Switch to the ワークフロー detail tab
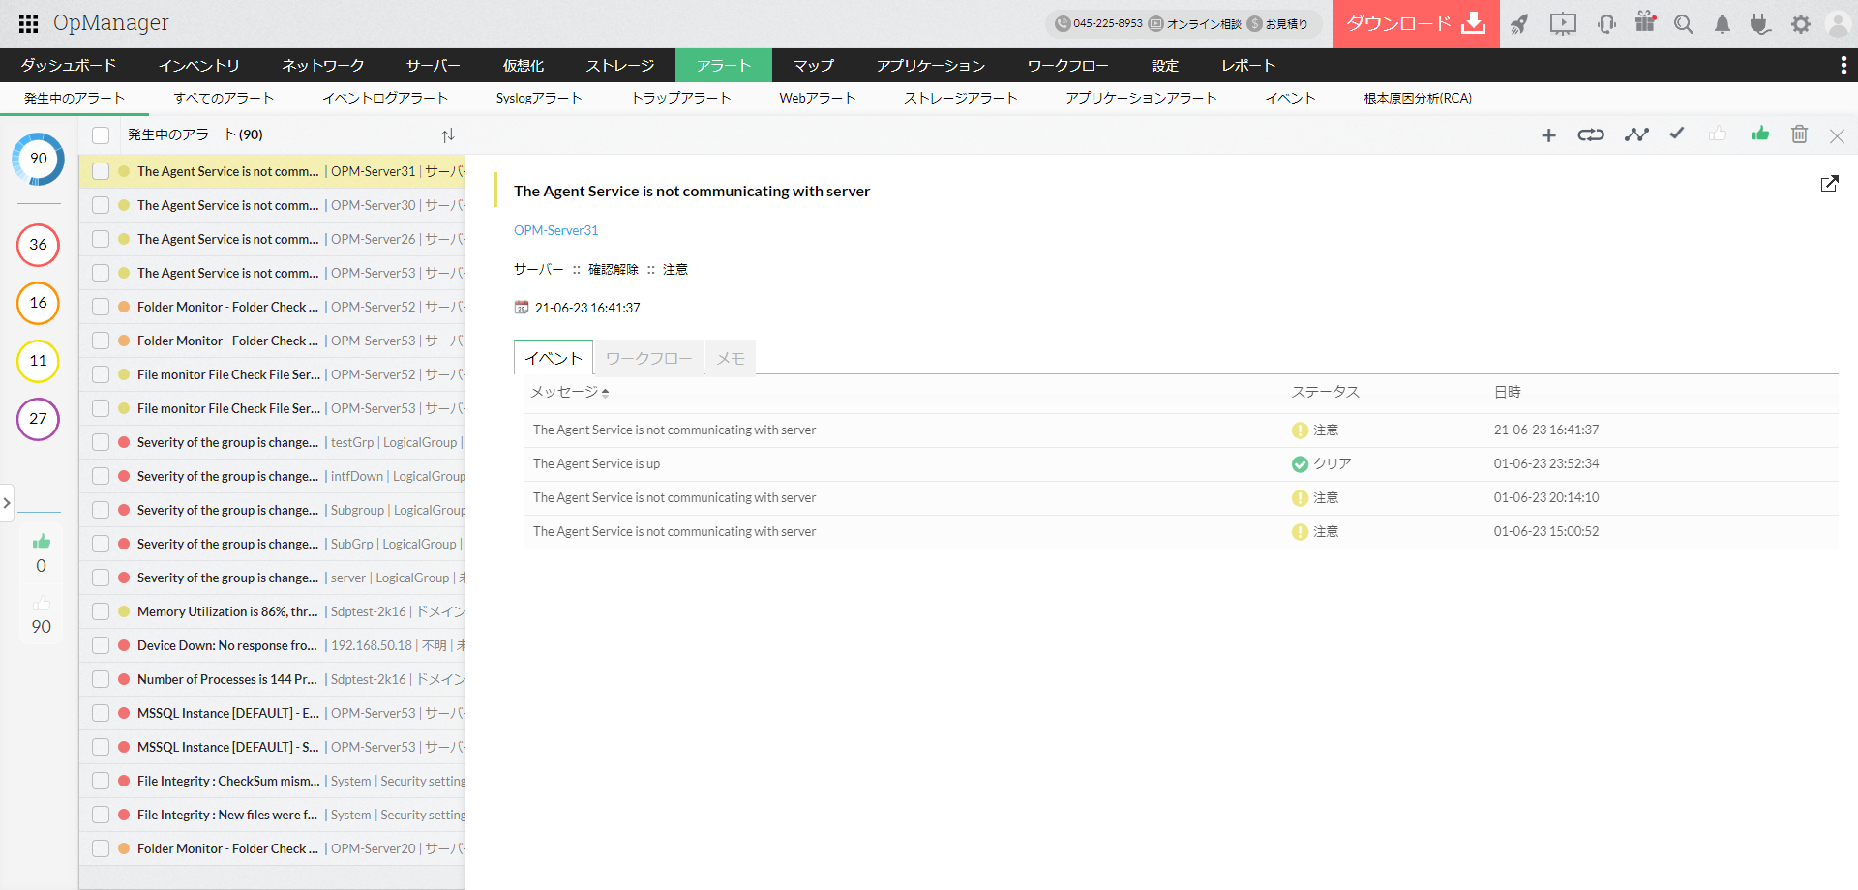 tap(649, 358)
